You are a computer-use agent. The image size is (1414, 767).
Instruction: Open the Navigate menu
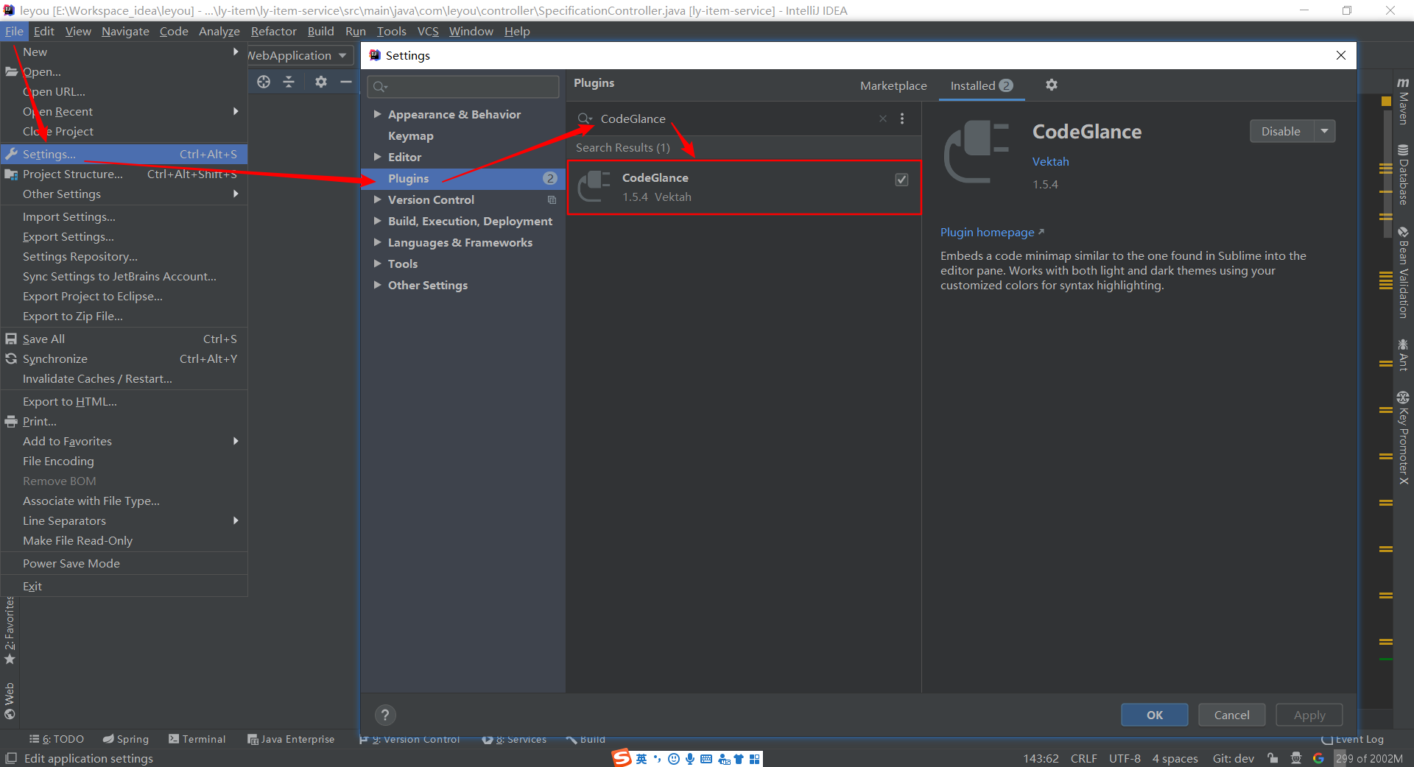(125, 31)
